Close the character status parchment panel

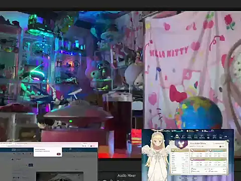[x=228, y=141]
